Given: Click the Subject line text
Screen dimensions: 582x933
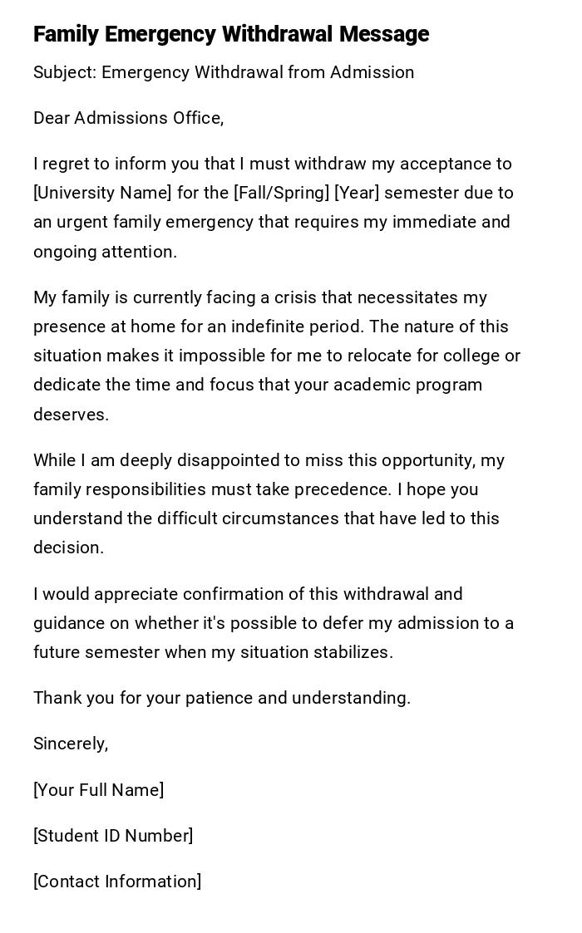Looking at the screenshot, I should pos(224,72).
